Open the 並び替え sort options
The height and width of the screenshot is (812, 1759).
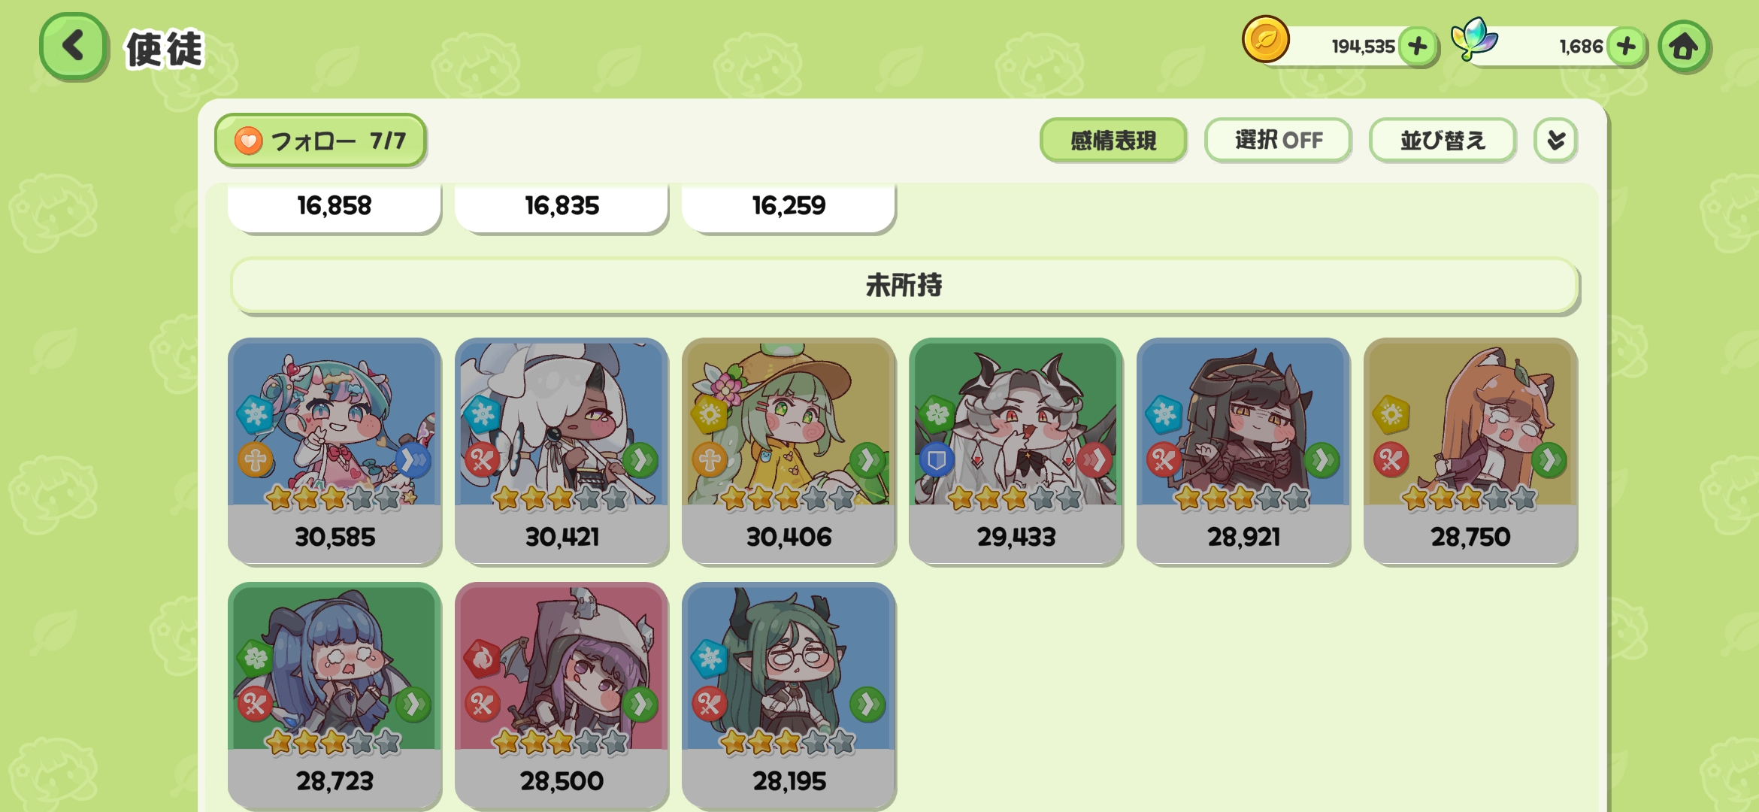click(1443, 140)
